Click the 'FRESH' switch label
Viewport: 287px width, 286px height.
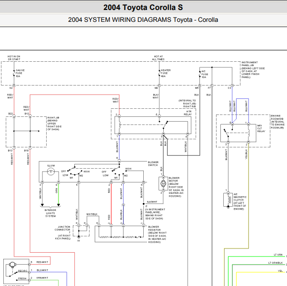click(22, 278)
